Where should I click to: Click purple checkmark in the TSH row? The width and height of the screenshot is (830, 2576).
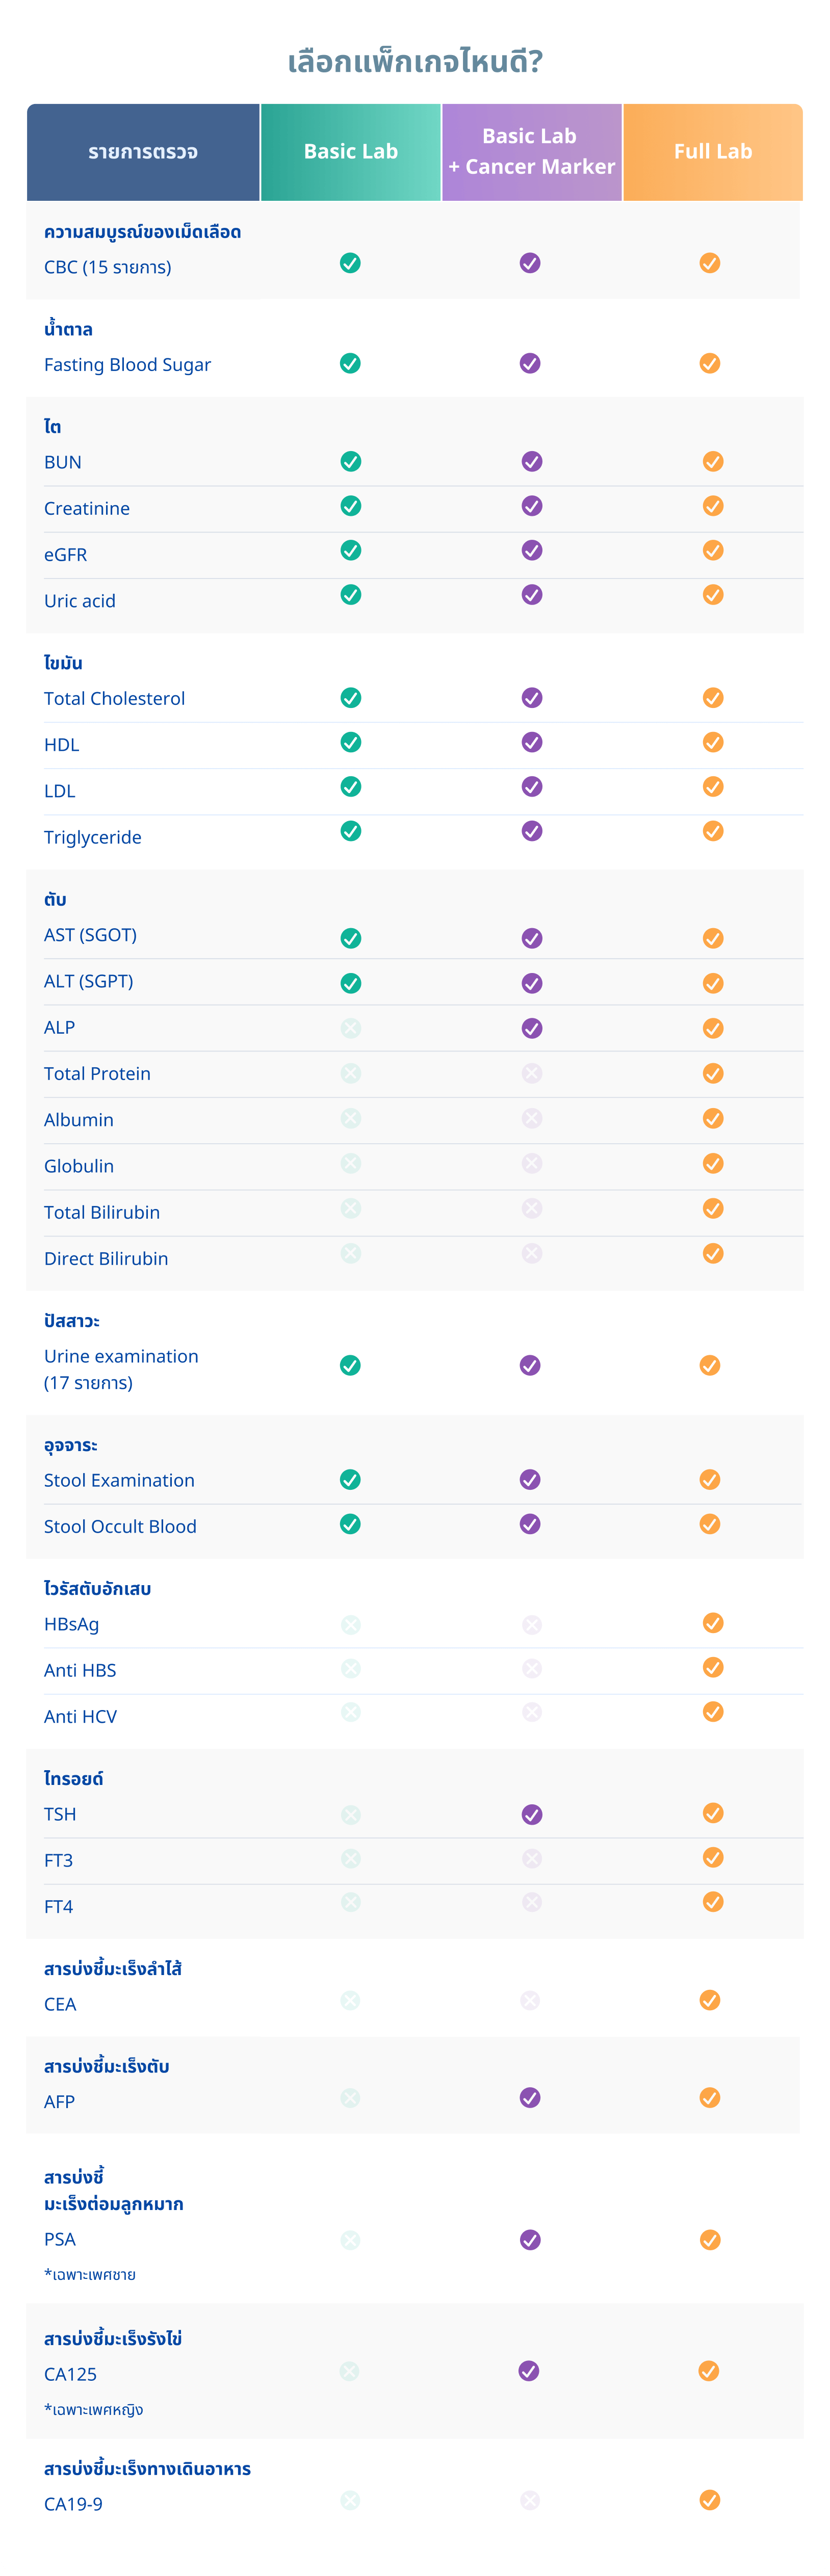532,1814
